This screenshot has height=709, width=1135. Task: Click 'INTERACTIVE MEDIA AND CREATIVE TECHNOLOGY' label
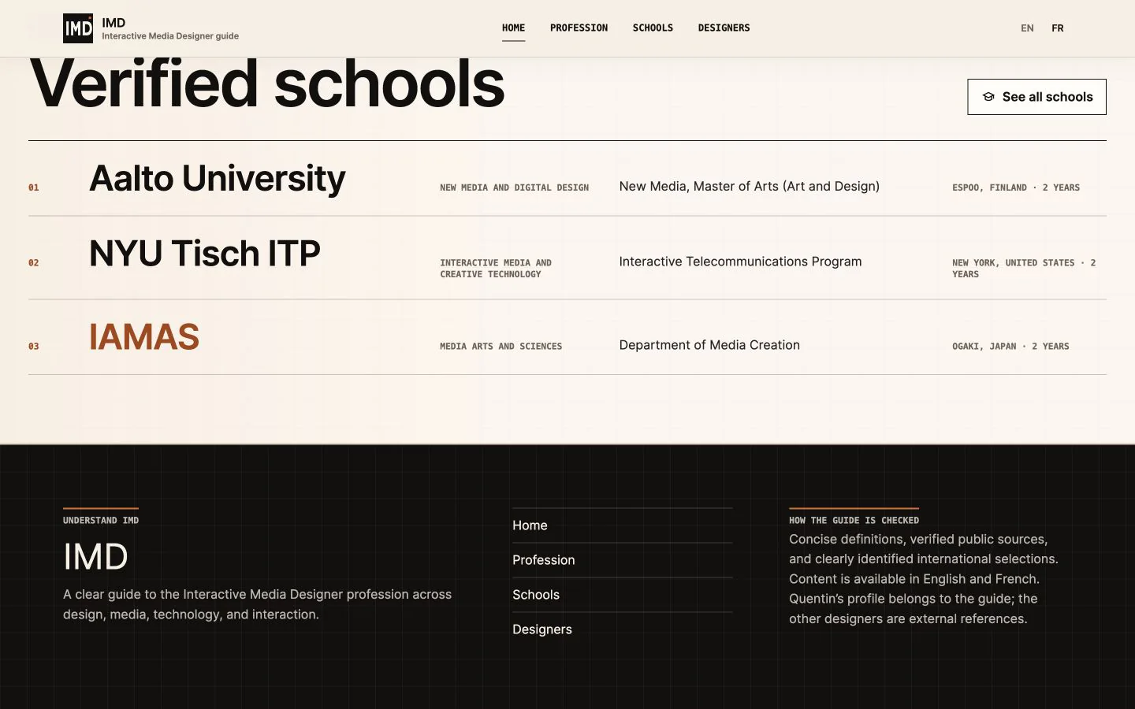496,269
